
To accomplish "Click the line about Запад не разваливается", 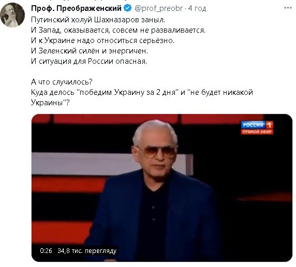I will tap(118, 30).
